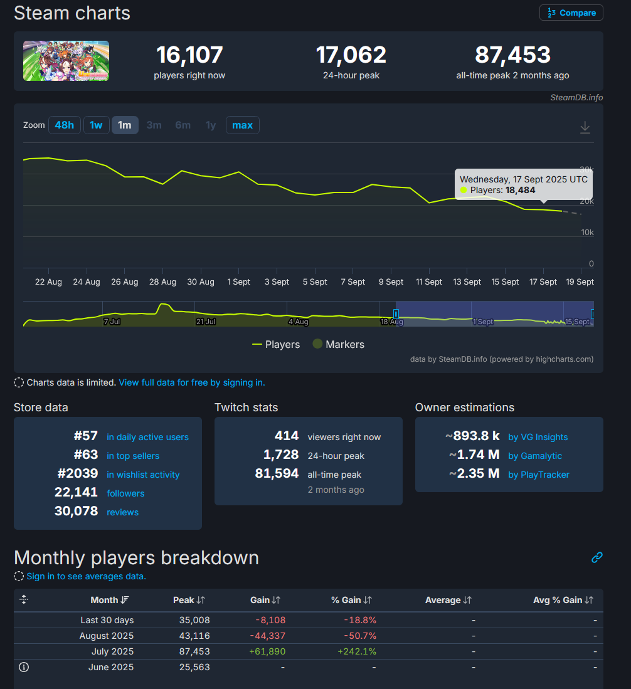Click the '17 Sept' x-axis label
The width and height of the screenshot is (631, 689).
click(x=543, y=281)
